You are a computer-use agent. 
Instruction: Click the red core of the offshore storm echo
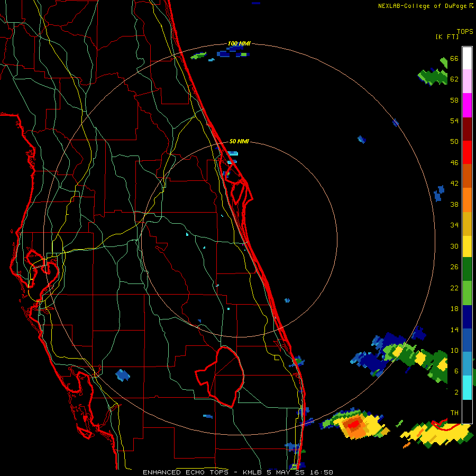tap(354, 424)
